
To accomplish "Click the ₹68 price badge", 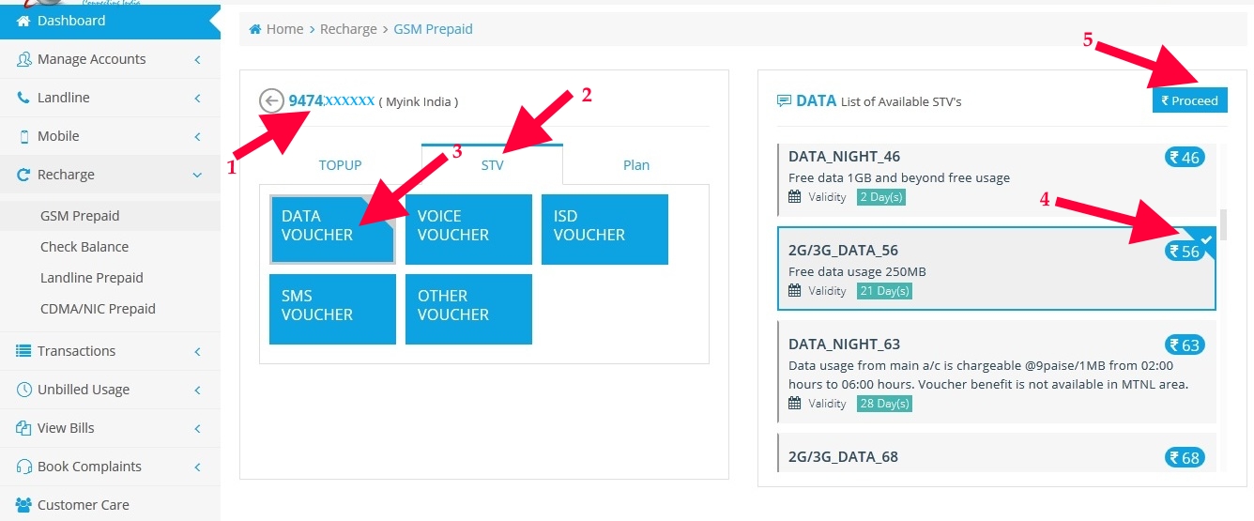I will [x=1185, y=458].
